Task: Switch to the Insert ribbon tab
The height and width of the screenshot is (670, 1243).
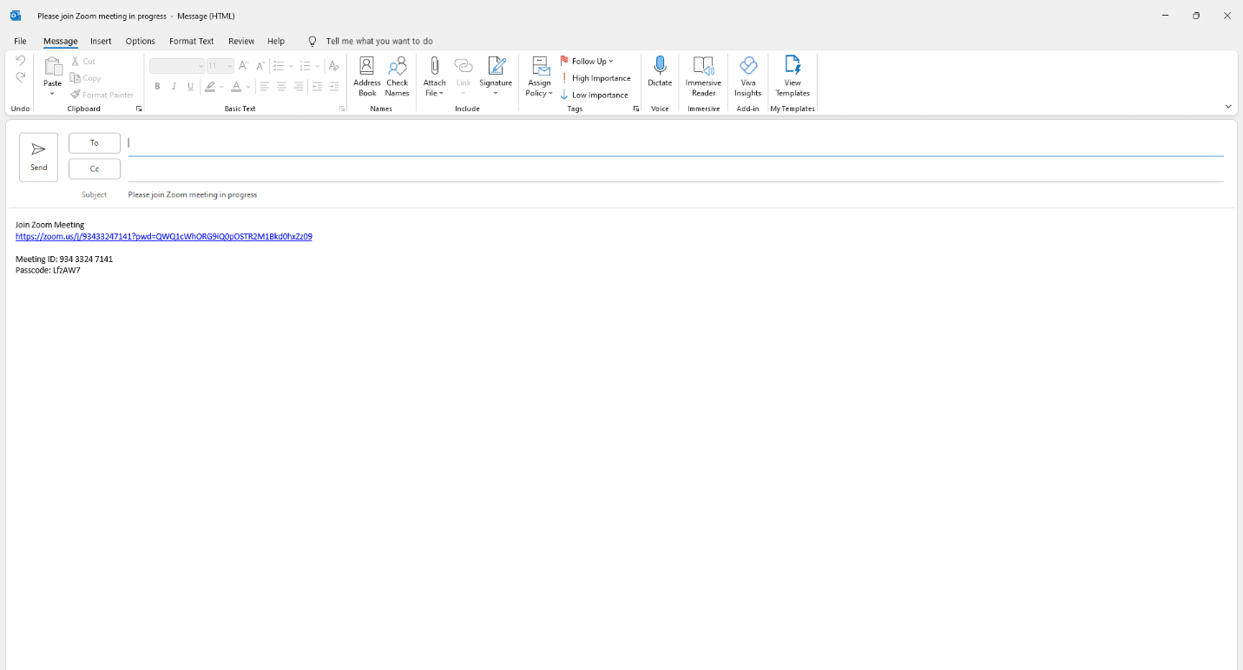Action: pos(101,41)
